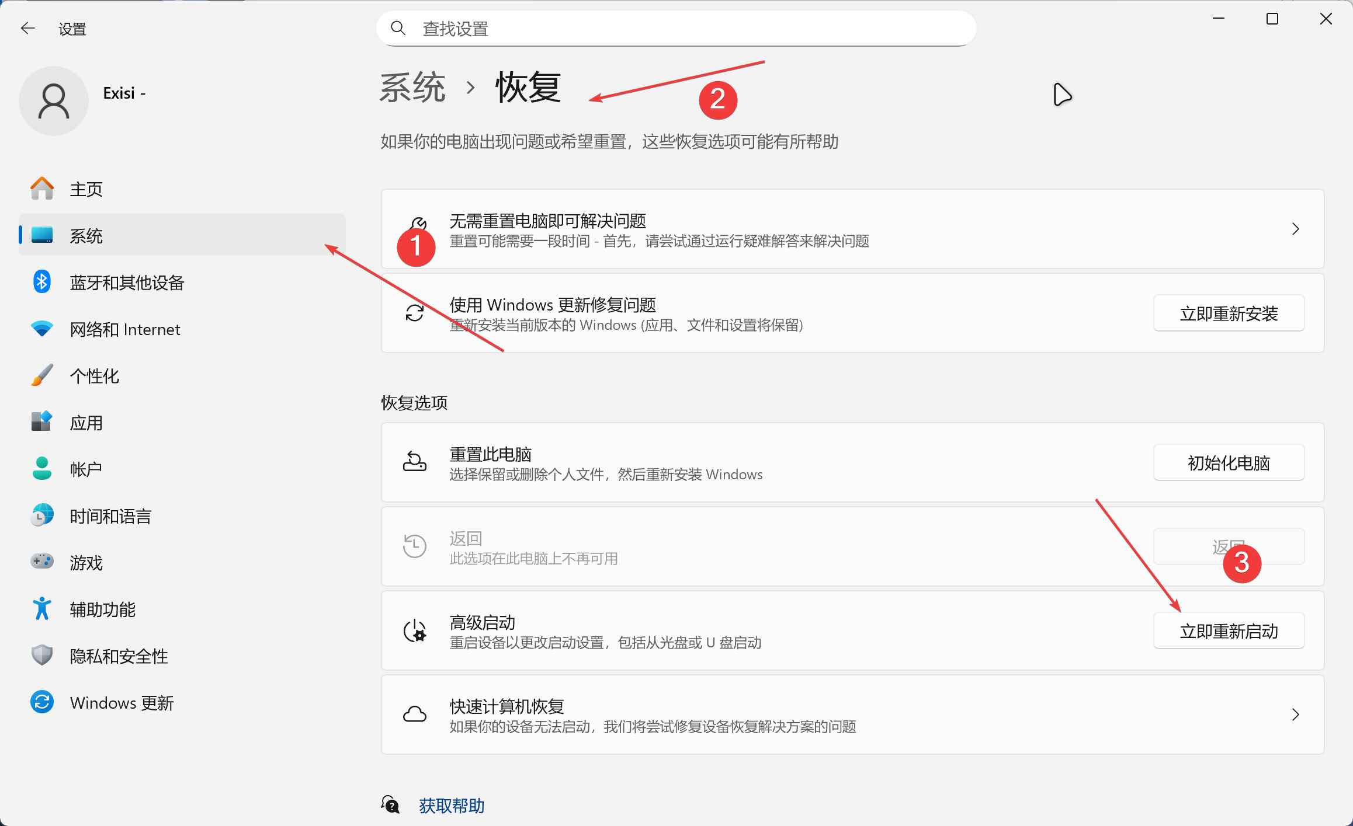Click the Exisi user profile avatar

(x=53, y=100)
